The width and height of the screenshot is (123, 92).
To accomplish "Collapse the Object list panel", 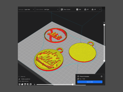I will coord(19,76).
